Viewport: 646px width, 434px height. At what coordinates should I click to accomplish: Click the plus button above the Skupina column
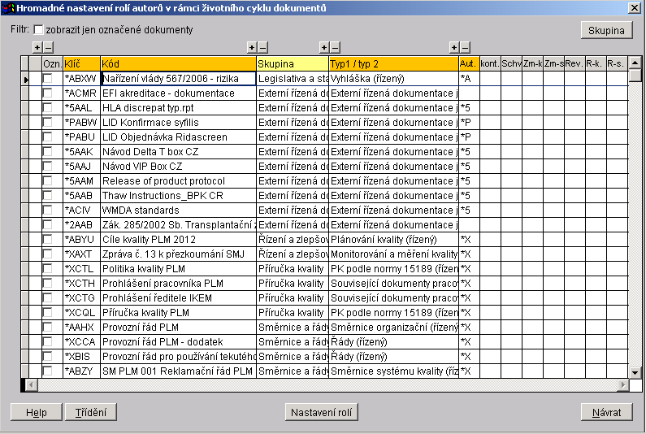tap(252, 48)
